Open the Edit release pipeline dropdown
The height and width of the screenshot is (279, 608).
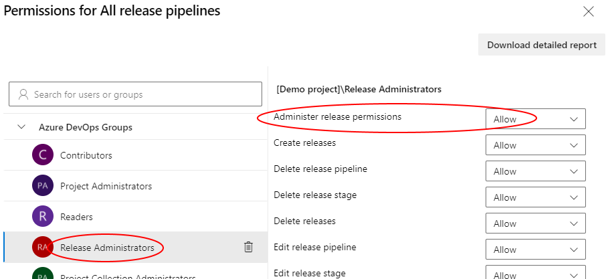[535, 250]
